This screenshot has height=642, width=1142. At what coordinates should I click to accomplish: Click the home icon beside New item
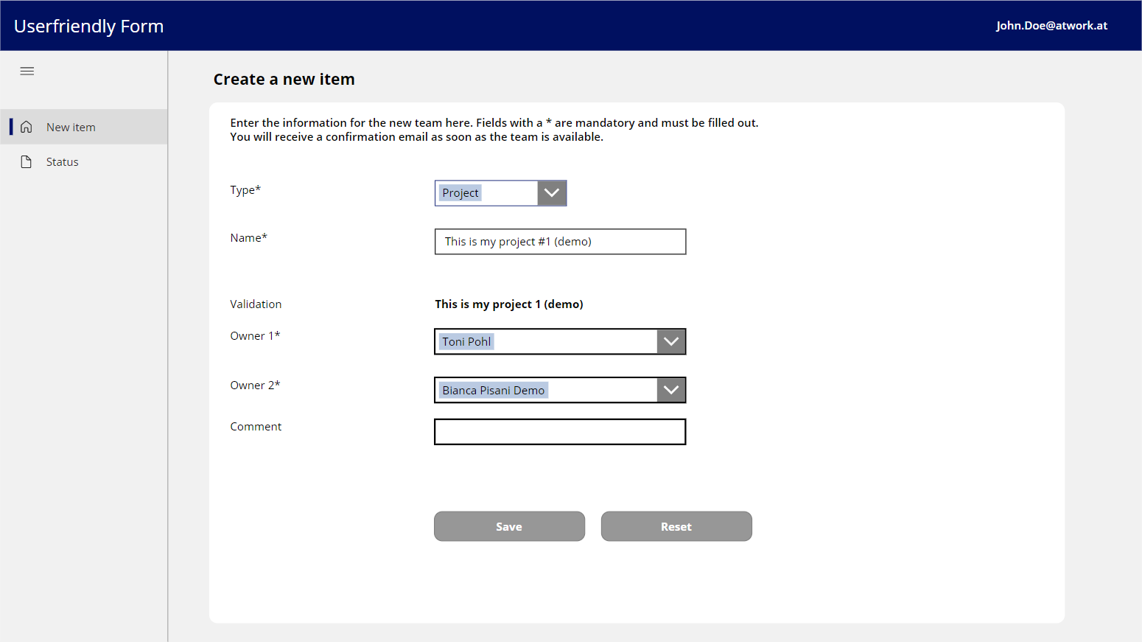(x=27, y=126)
